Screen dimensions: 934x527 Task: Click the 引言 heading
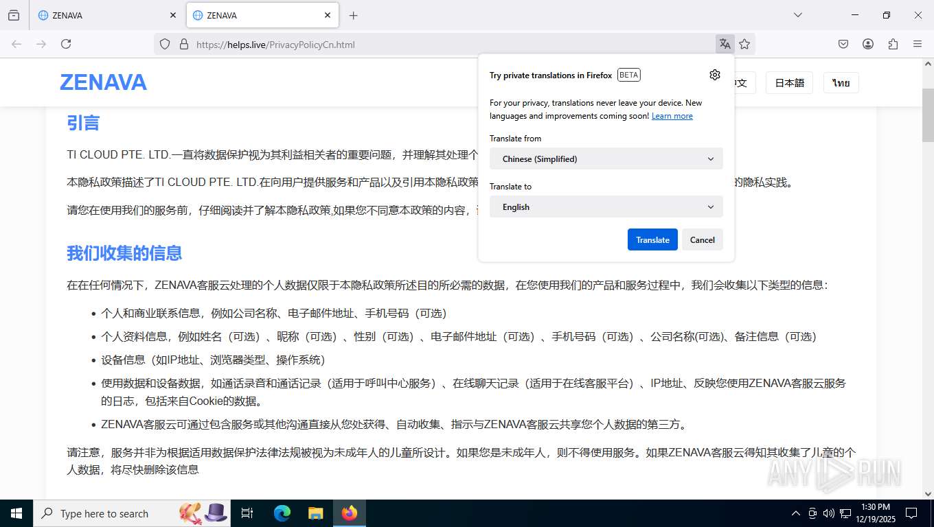point(83,123)
